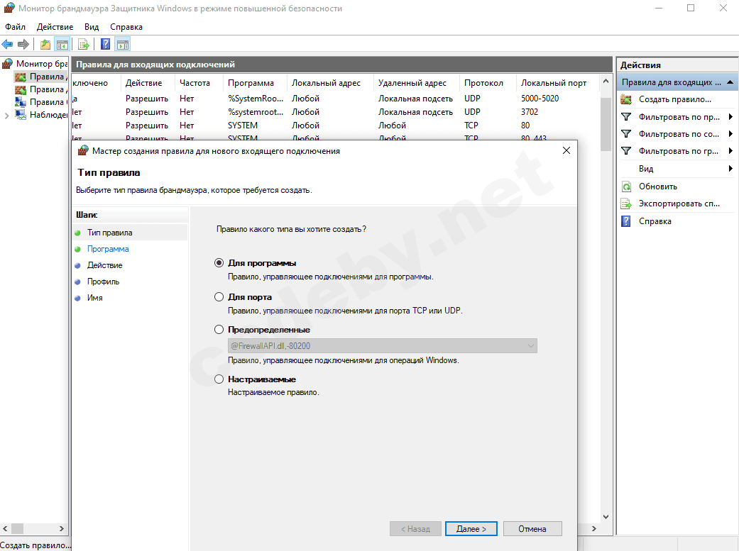The height and width of the screenshot is (551, 739).
Task: Click the folder Up one level icon
Action: (45, 45)
